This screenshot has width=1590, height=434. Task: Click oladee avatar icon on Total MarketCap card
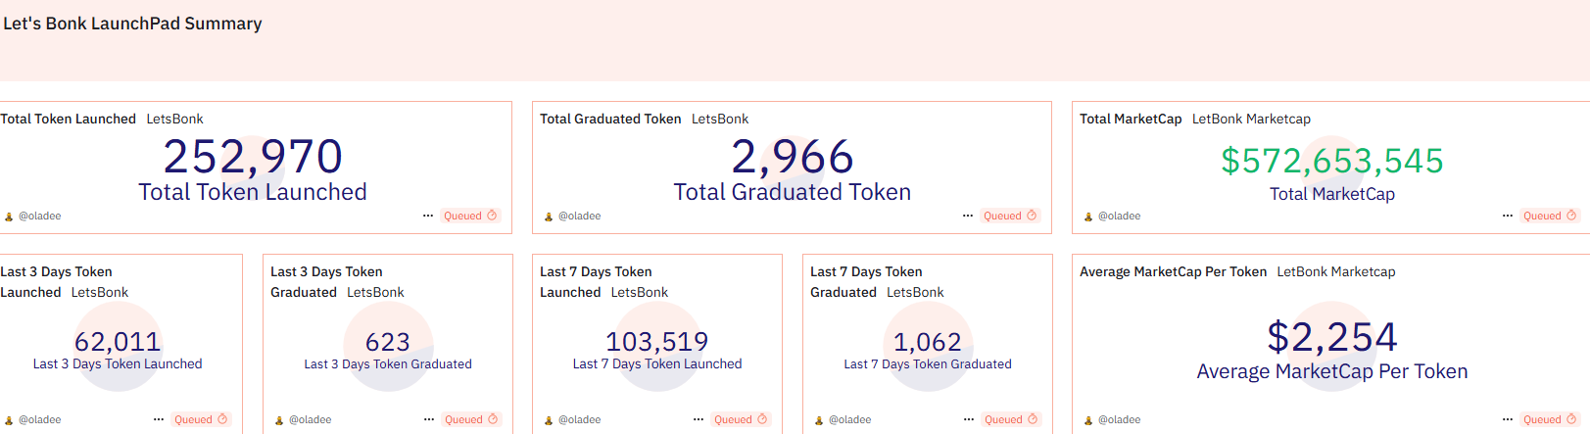[x=1087, y=217]
